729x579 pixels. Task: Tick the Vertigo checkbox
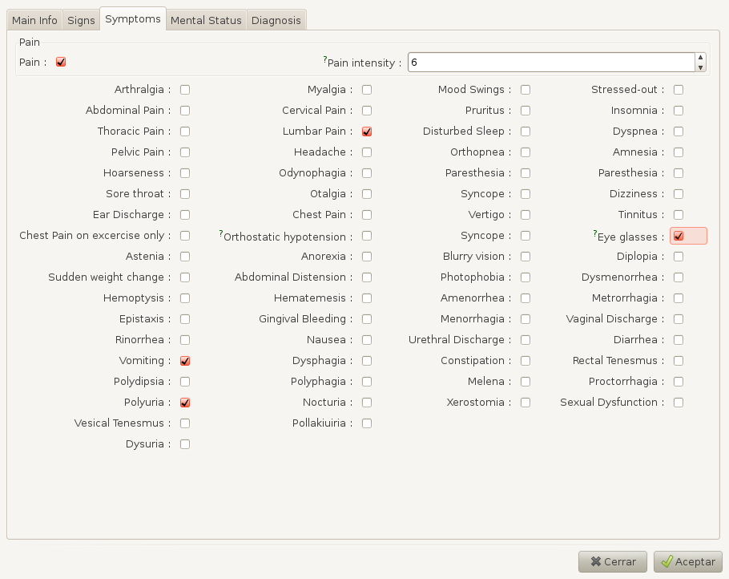point(526,215)
